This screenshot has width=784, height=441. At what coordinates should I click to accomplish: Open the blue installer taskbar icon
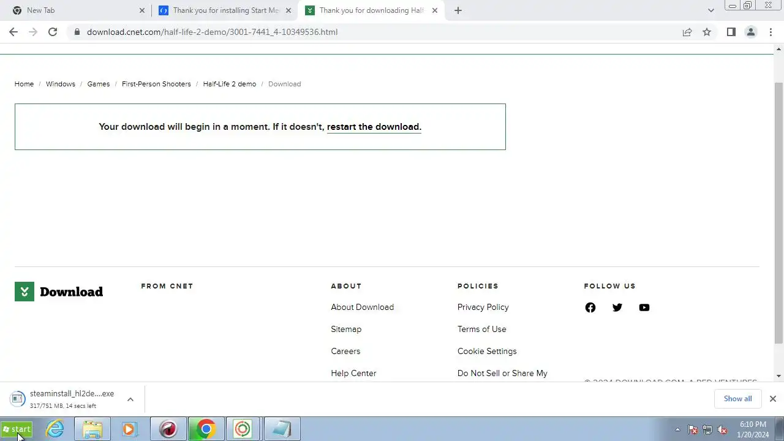[281, 429]
